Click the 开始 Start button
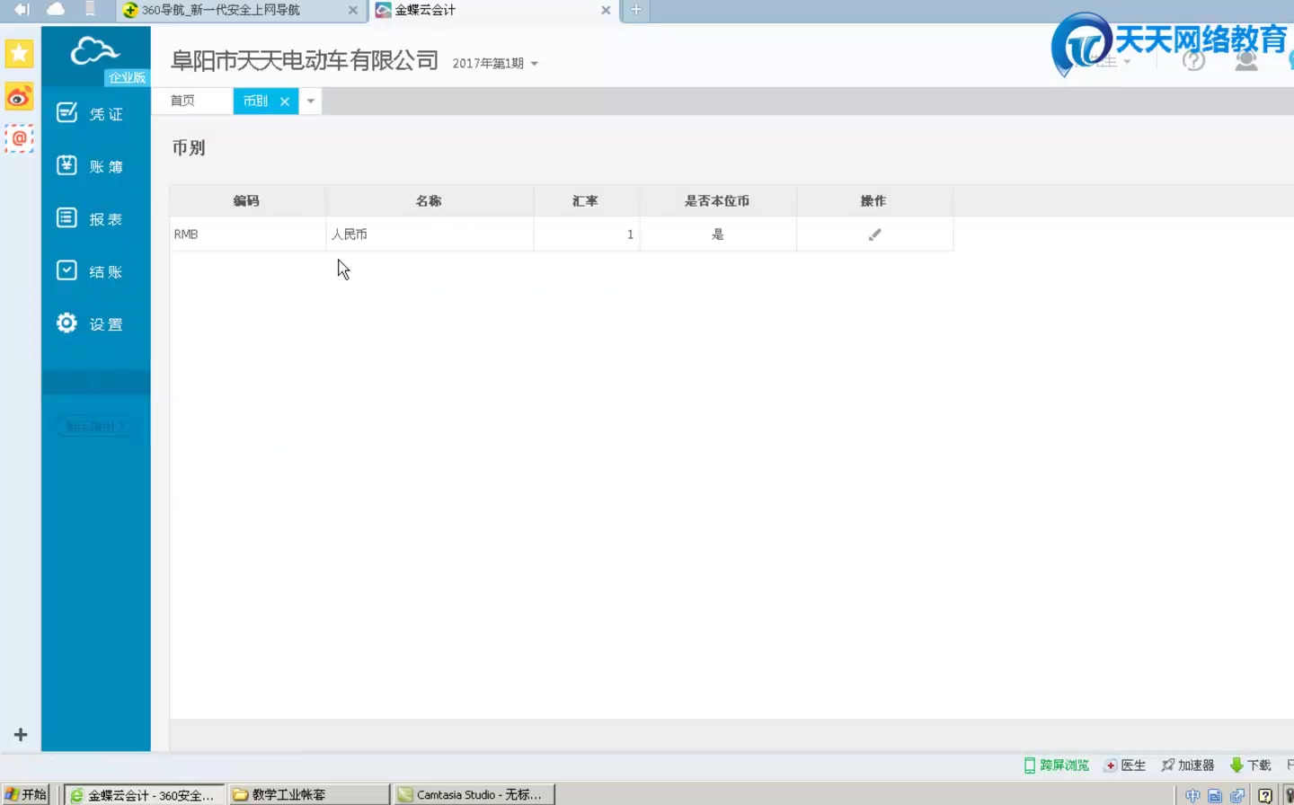1294x805 pixels. [25, 794]
